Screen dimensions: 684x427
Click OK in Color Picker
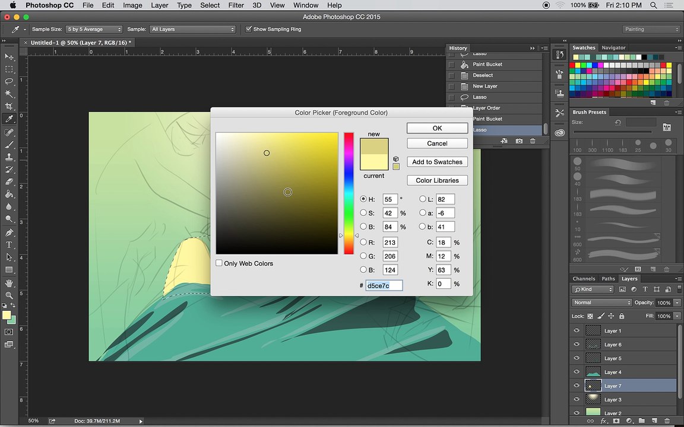[x=437, y=128]
